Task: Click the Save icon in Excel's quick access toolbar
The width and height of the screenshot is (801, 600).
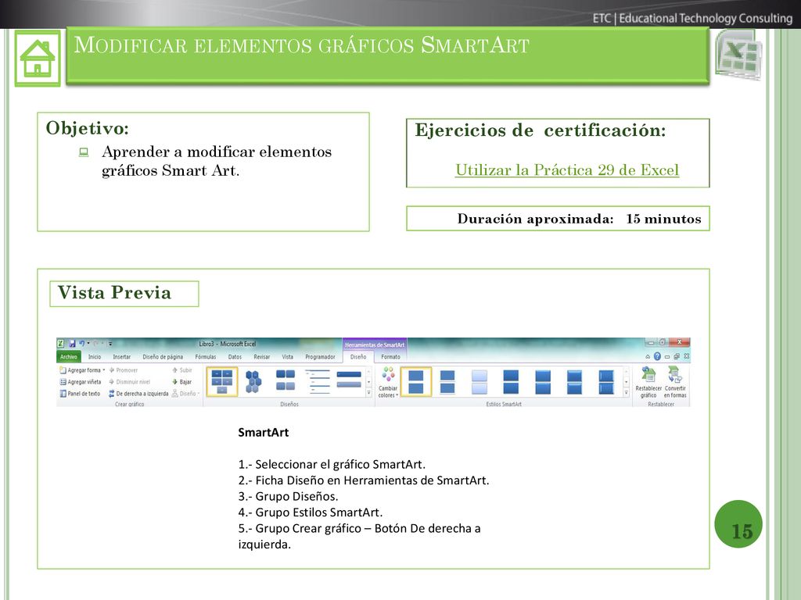Action: [72, 344]
